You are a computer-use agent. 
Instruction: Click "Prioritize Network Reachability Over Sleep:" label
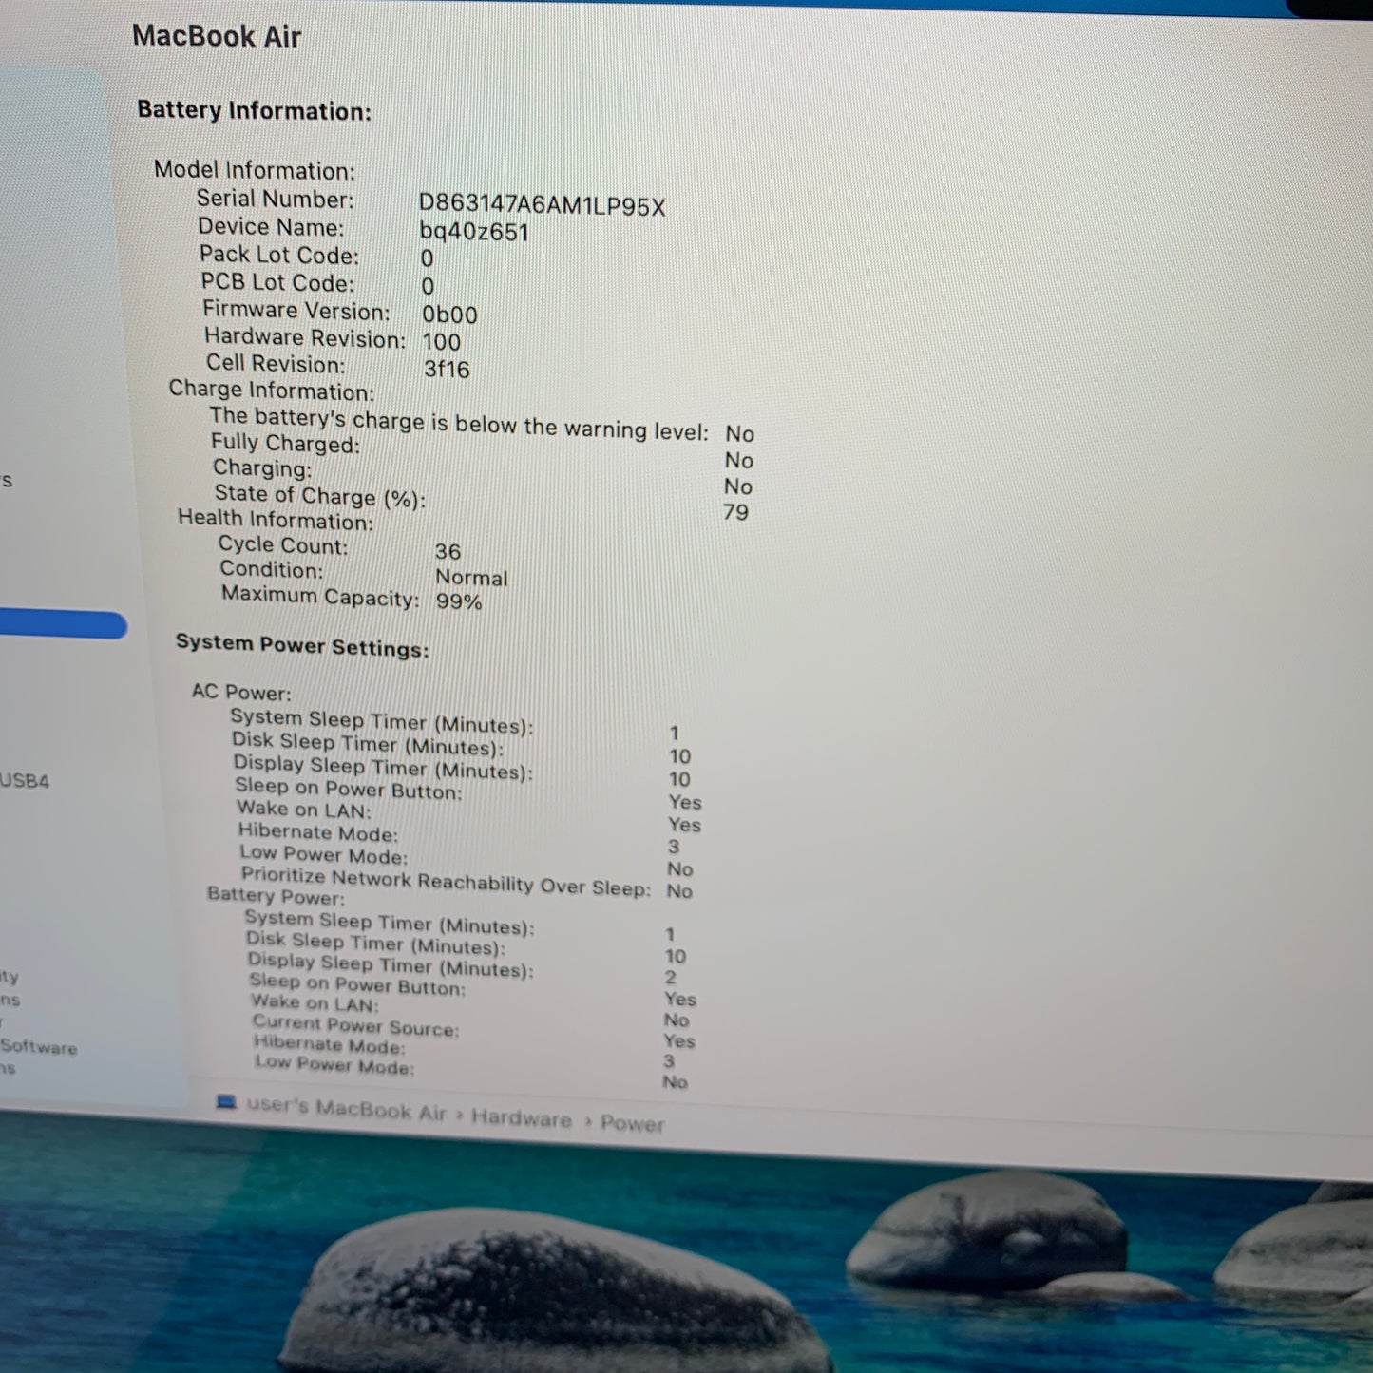[x=446, y=882]
